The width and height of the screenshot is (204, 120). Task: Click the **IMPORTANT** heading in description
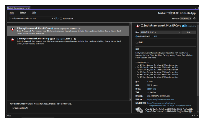142,62
